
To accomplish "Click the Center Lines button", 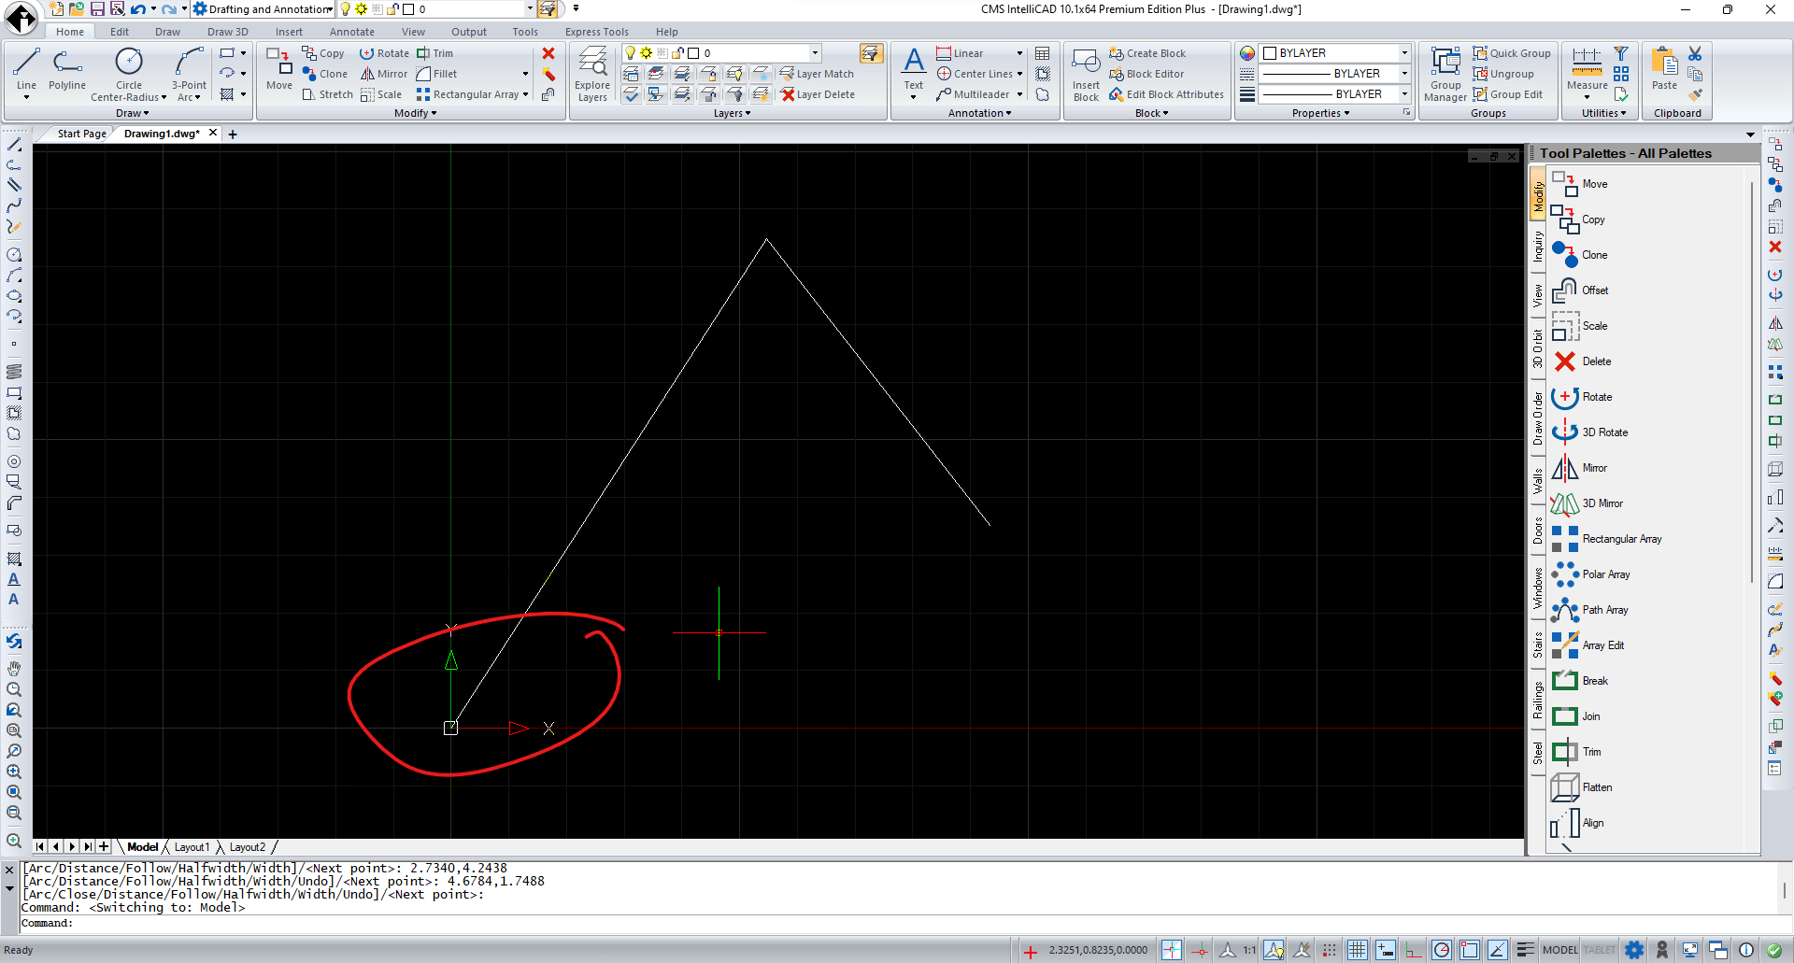I will click(975, 74).
